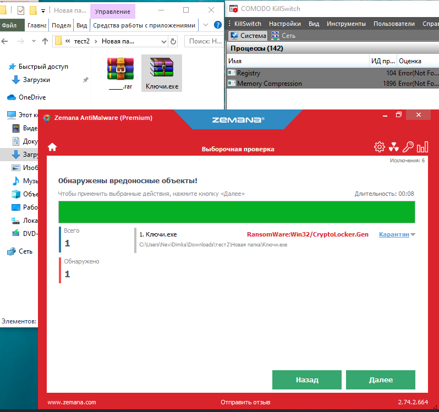Viewport: 439px width, 412px height.
Task: Click the Zemana license key icon
Action: 408,147
